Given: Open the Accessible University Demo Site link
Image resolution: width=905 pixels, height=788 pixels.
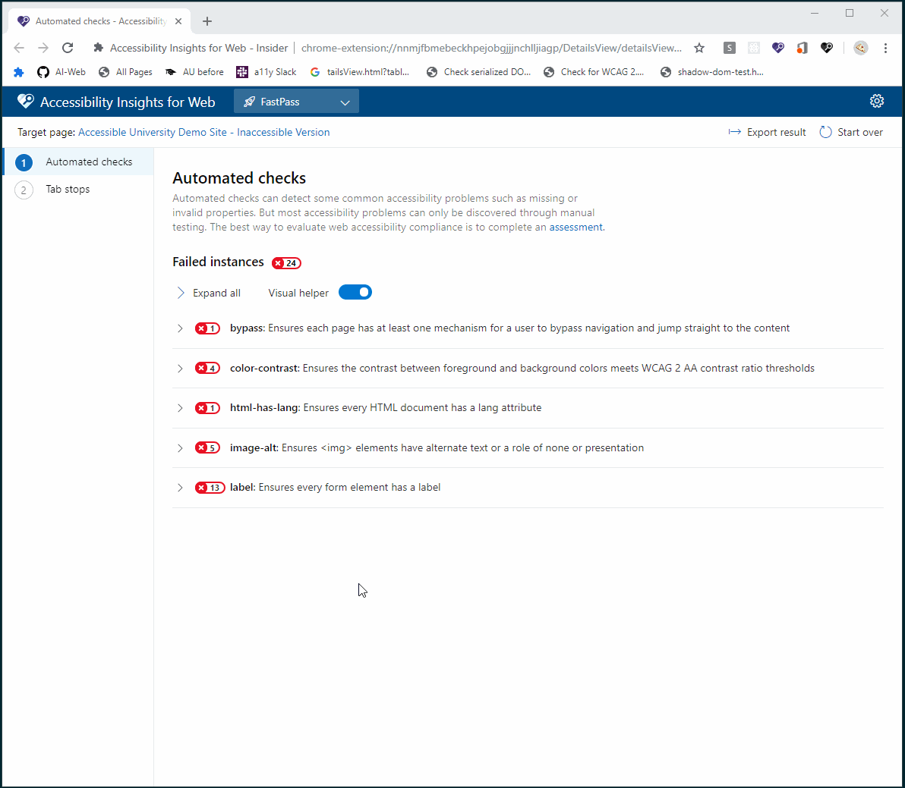Looking at the screenshot, I should point(203,132).
